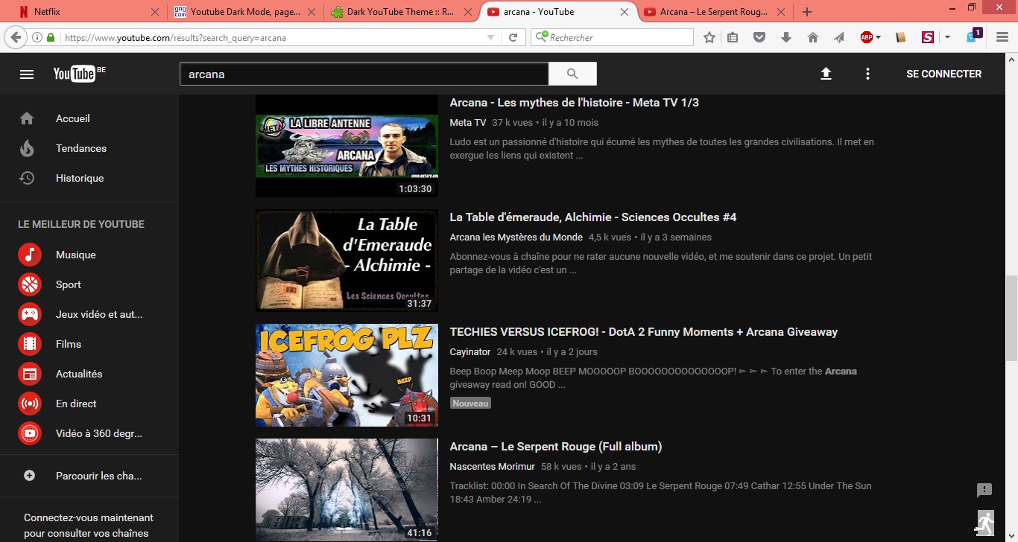Open Tendances in sidebar

81,148
